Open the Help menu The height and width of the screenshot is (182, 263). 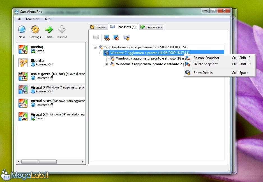pos(47,19)
